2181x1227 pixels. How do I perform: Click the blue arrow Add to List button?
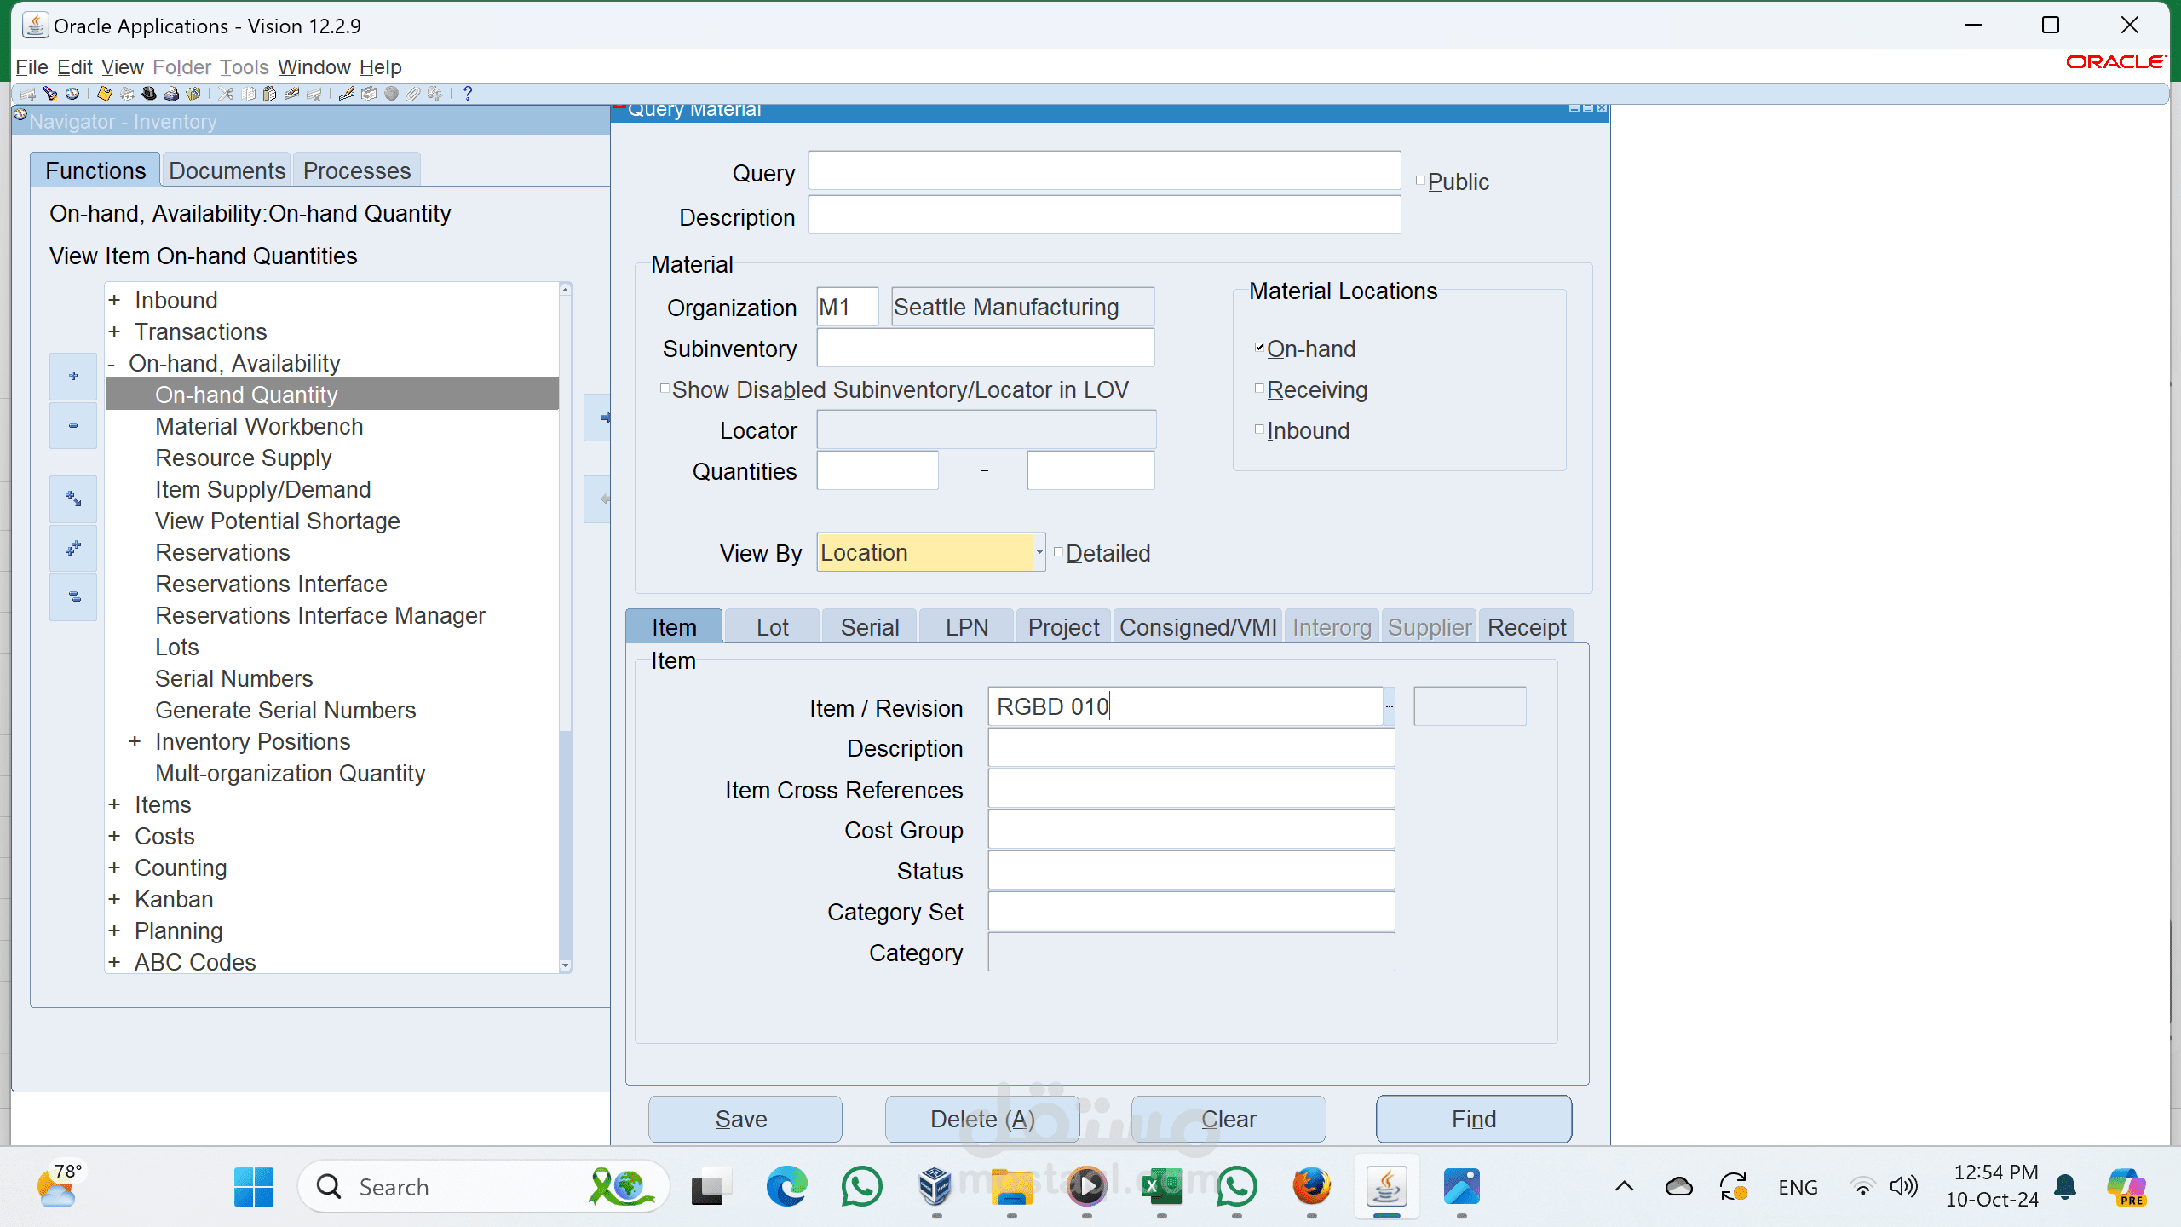pos(597,418)
